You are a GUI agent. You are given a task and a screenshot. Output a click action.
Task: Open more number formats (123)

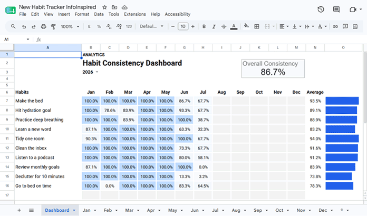point(129,27)
